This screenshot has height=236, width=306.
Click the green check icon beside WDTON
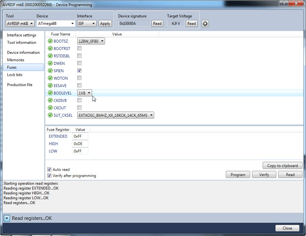pos(50,78)
